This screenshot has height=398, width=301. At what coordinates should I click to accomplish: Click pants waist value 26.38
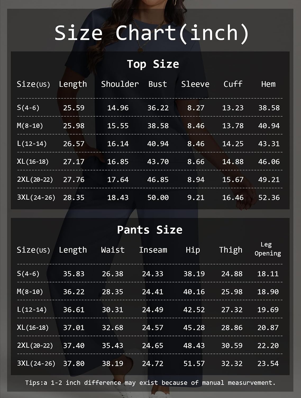pyautogui.click(x=113, y=274)
